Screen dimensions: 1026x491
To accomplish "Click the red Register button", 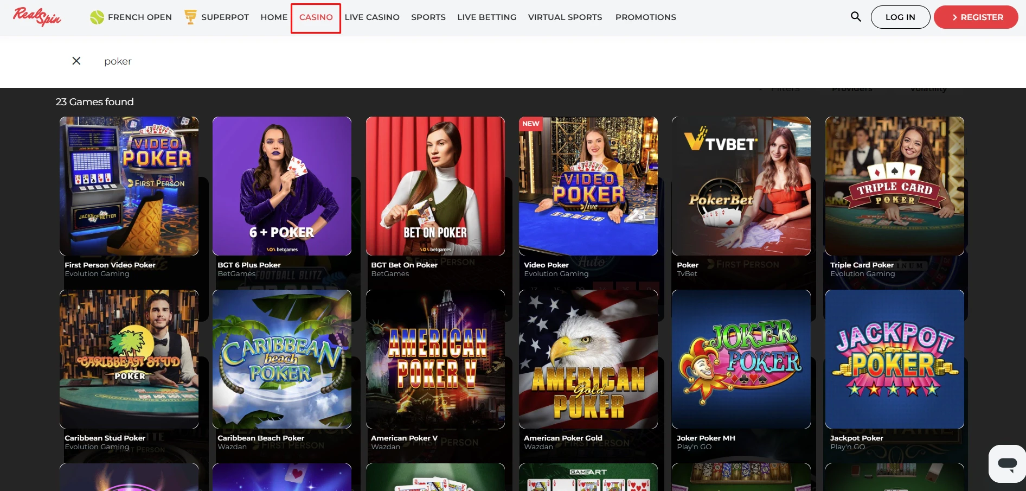I will click(x=976, y=17).
